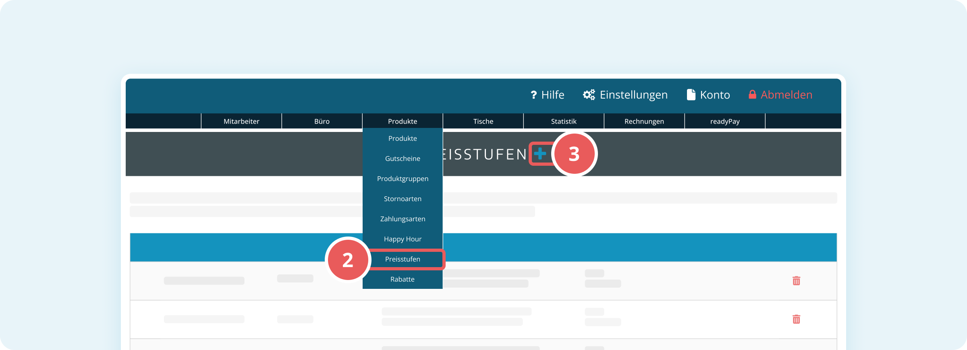The image size is (967, 350).
Task: Switch to the Büro tab
Action: tap(322, 121)
